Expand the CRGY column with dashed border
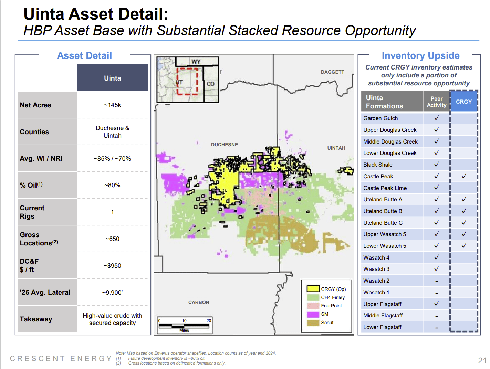Screen dimensions: 490x369 tap(464, 101)
